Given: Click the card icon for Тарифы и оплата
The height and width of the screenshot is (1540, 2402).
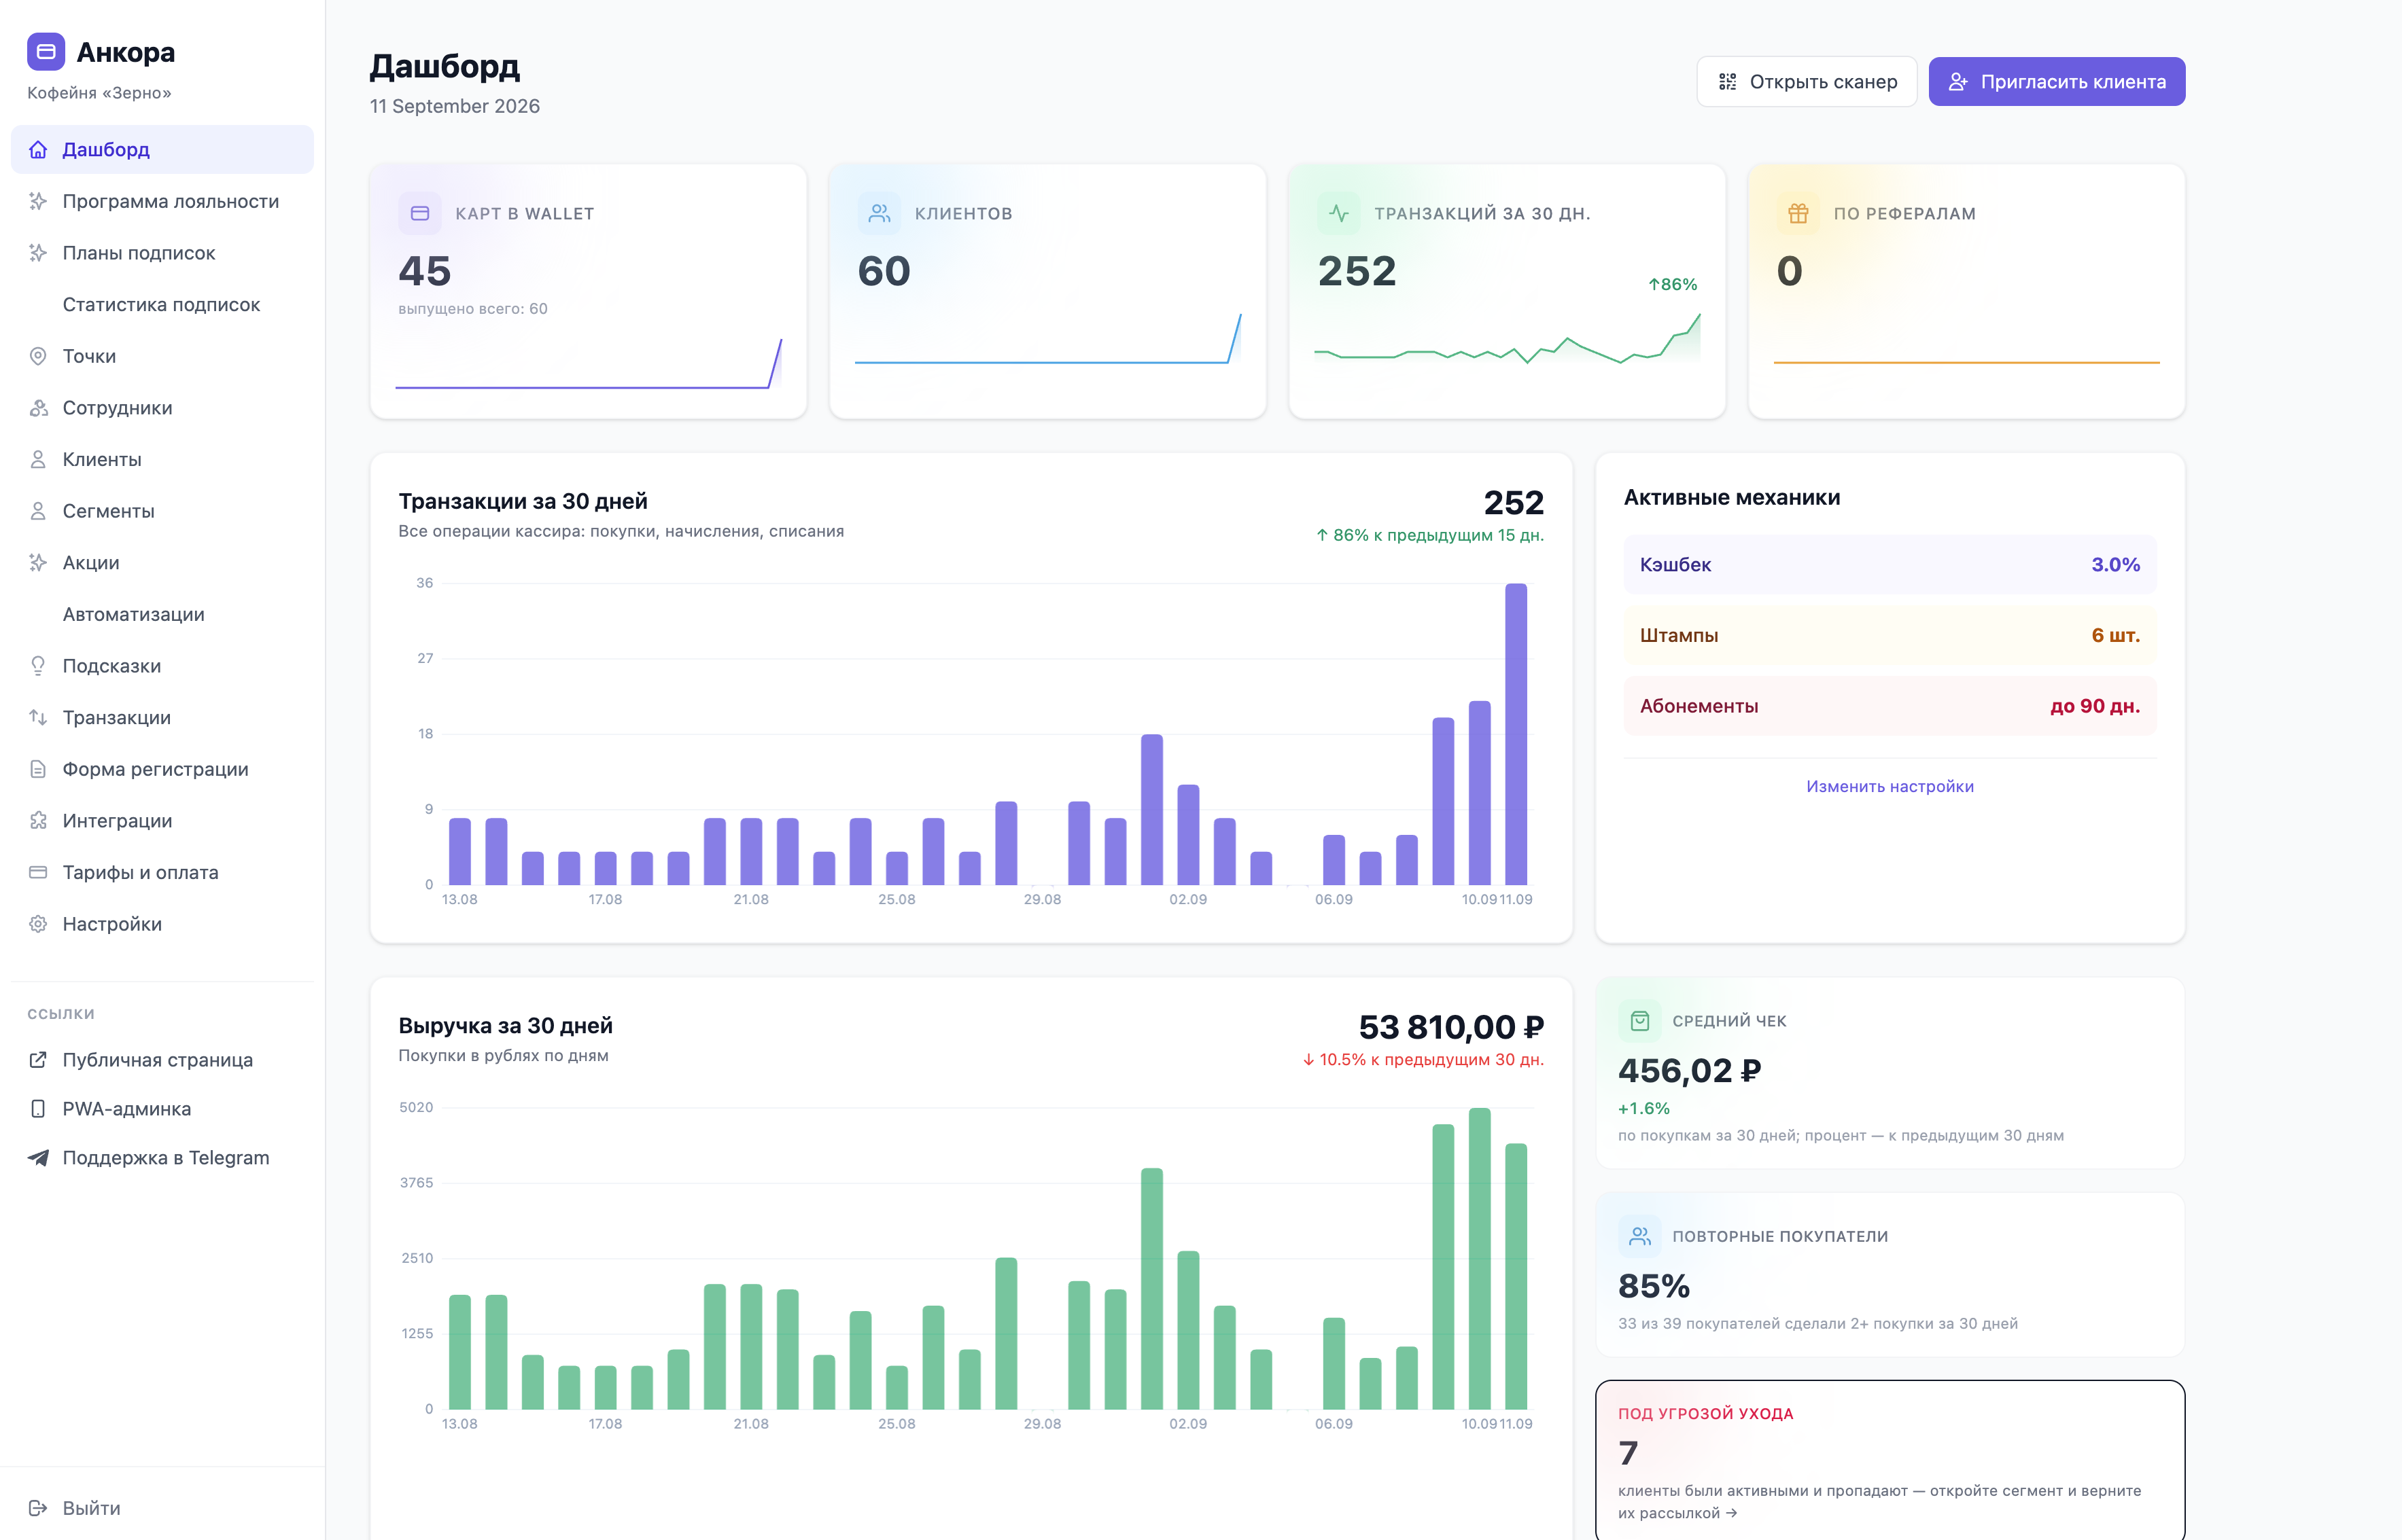Looking at the screenshot, I should [x=38, y=873].
